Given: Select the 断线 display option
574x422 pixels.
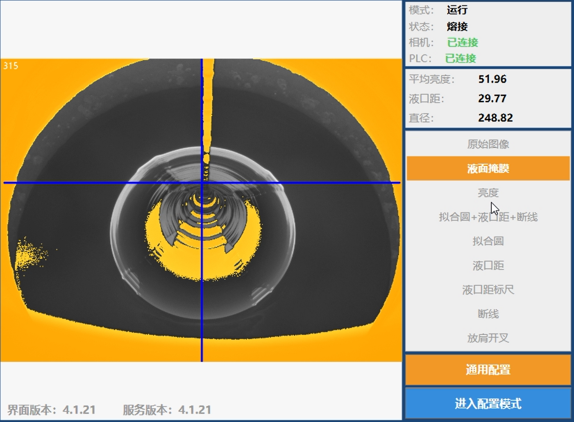Looking at the screenshot, I should [488, 314].
